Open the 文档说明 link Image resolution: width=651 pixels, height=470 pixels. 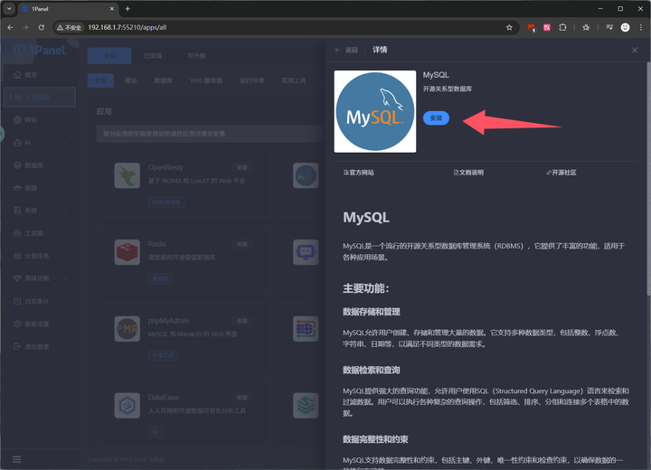(468, 173)
